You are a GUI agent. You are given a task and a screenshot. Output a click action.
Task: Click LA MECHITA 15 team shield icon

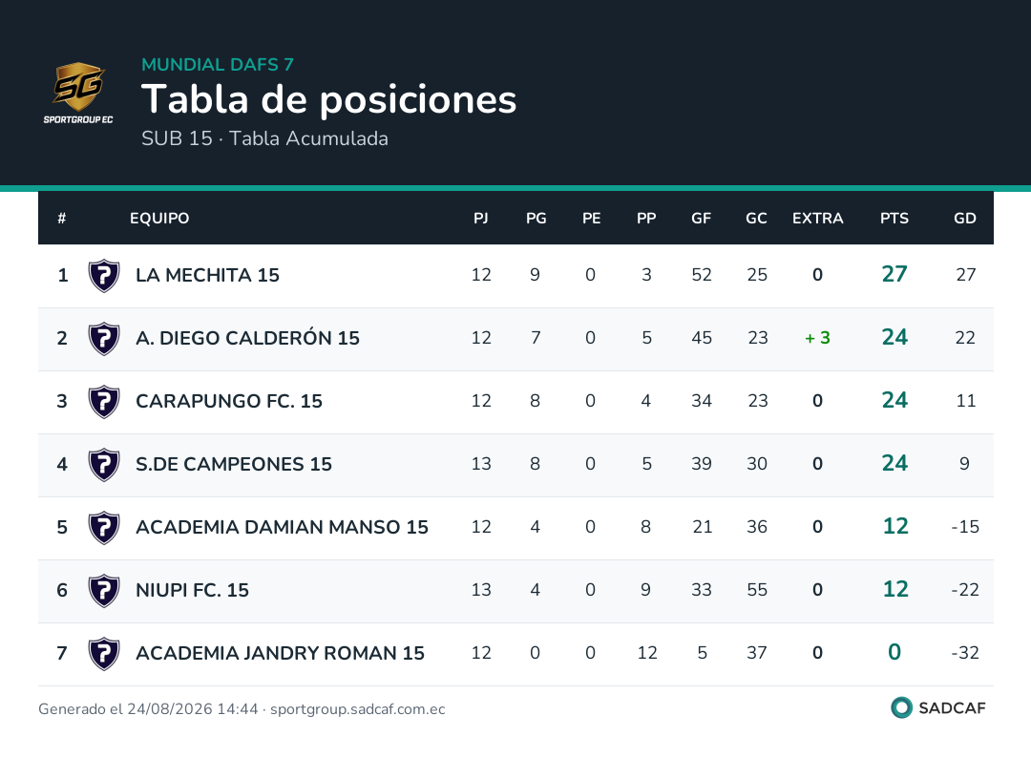pyautogui.click(x=104, y=276)
